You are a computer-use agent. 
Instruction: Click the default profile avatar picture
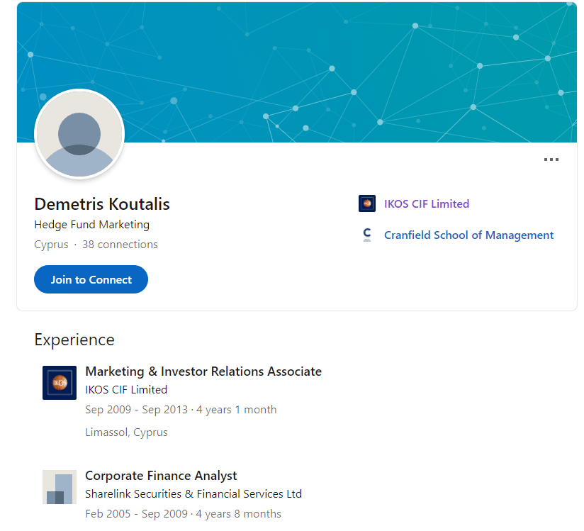[79, 134]
